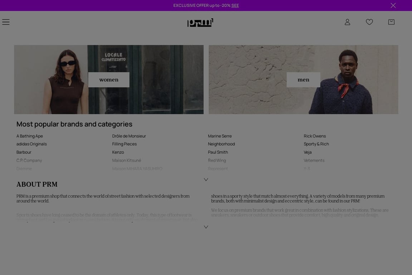Viewport: 412px width, 275px height.
Task: Open Red Wing brand link
Action: 217,160
